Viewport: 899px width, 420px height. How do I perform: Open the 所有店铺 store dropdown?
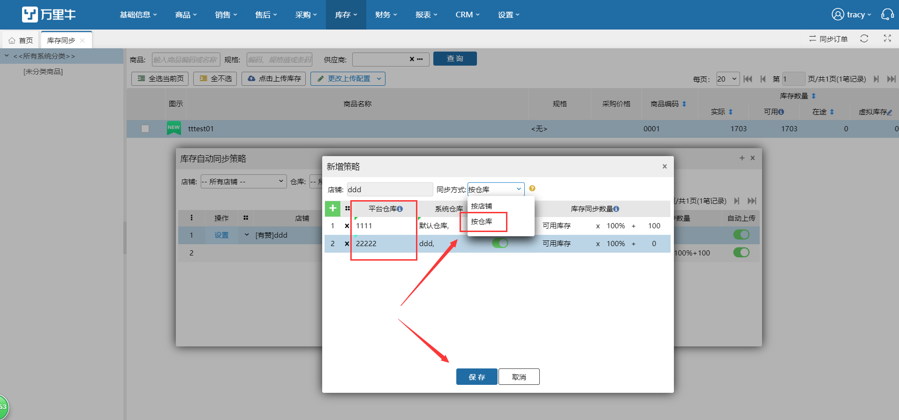[243, 181]
